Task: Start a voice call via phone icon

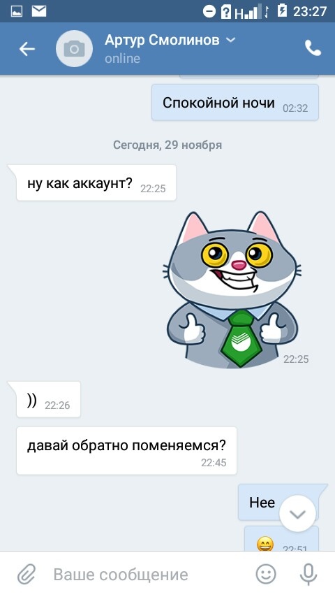Action: pyautogui.click(x=313, y=48)
